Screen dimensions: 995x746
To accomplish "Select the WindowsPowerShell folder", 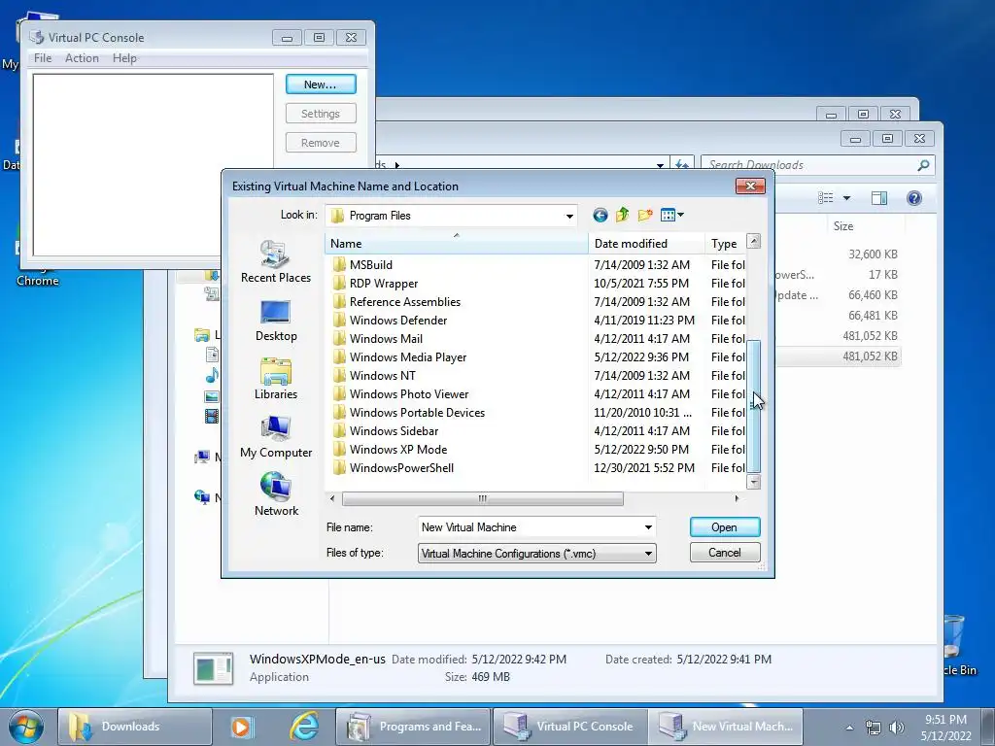I will (401, 468).
